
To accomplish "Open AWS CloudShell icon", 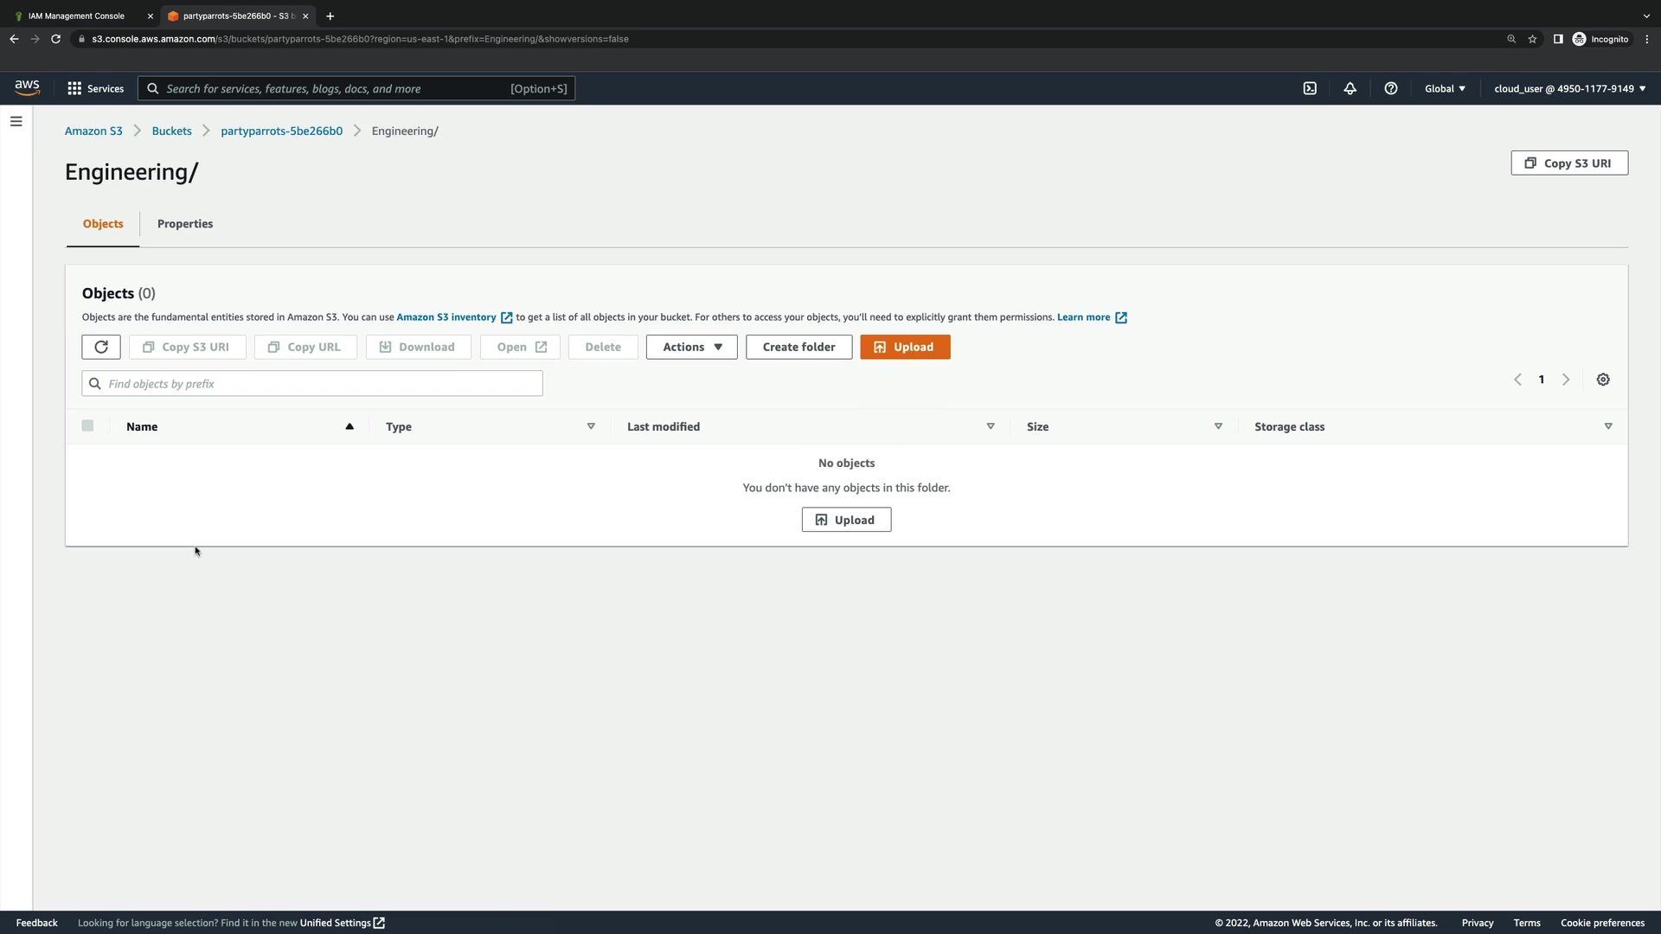I will point(1310,88).
